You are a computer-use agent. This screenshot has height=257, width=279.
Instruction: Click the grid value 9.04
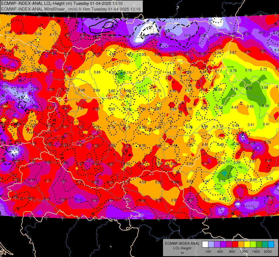(189, 127)
